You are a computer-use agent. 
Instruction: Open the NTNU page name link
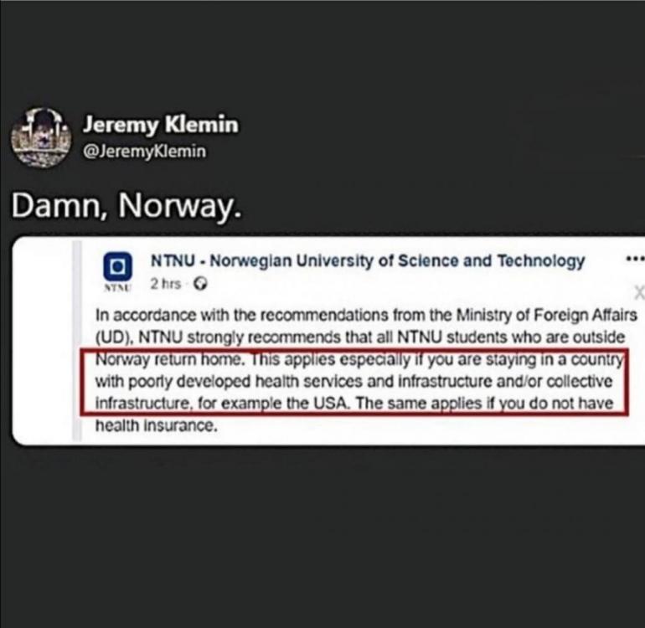point(367,260)
